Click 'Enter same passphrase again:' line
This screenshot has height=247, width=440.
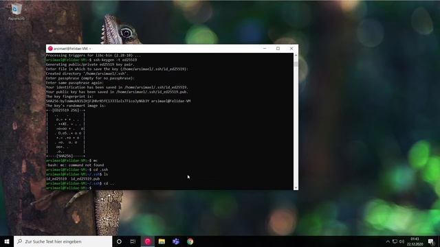coord(75,82)
